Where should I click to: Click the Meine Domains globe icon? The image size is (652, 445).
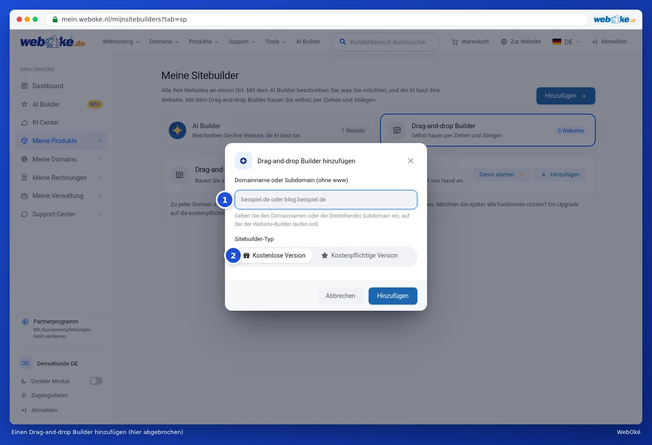(x=24, y=159)
